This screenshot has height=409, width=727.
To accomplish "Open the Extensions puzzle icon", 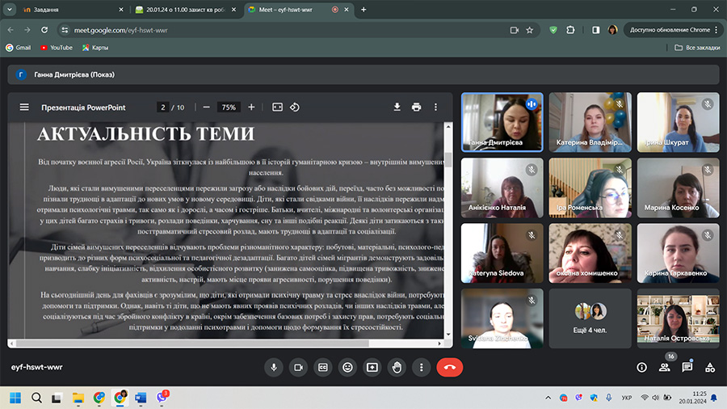I will coord(570,30).
